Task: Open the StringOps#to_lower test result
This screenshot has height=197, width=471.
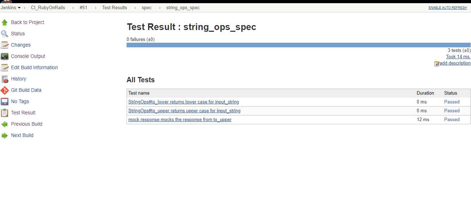Action: click(183, 102)
